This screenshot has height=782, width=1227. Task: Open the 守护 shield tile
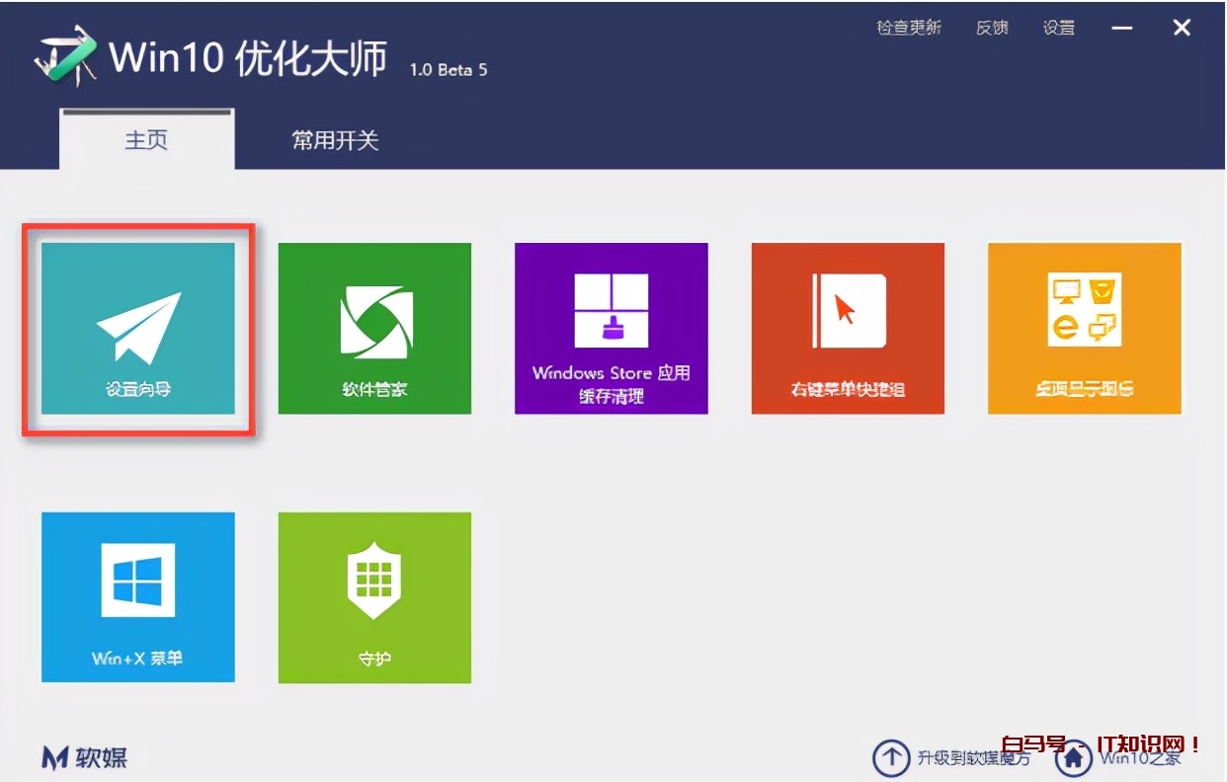pyautogui.click(x=374, y=596)
